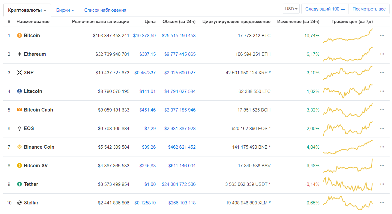This screenshot has width=392, height=214.
Task: Click the Bitcoin Cash logo icon
Action: 19,110
